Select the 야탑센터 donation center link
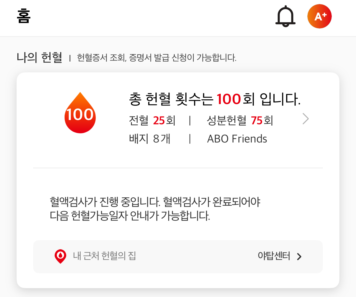 point(274,256)
